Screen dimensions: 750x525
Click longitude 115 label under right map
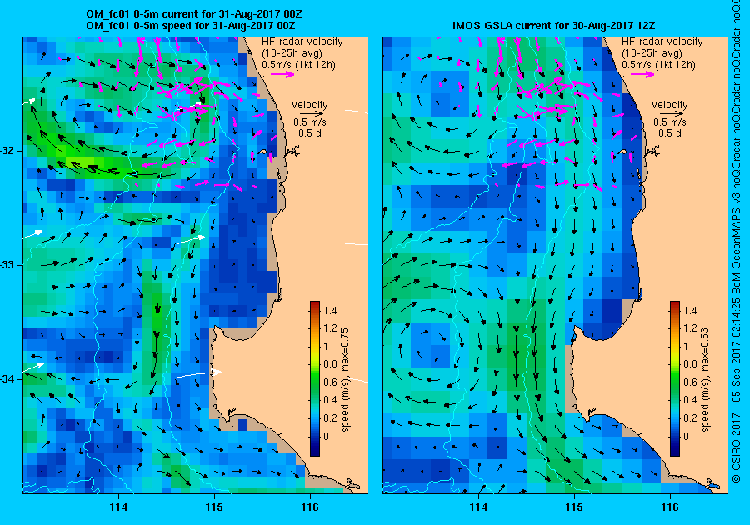click(574, 507)
